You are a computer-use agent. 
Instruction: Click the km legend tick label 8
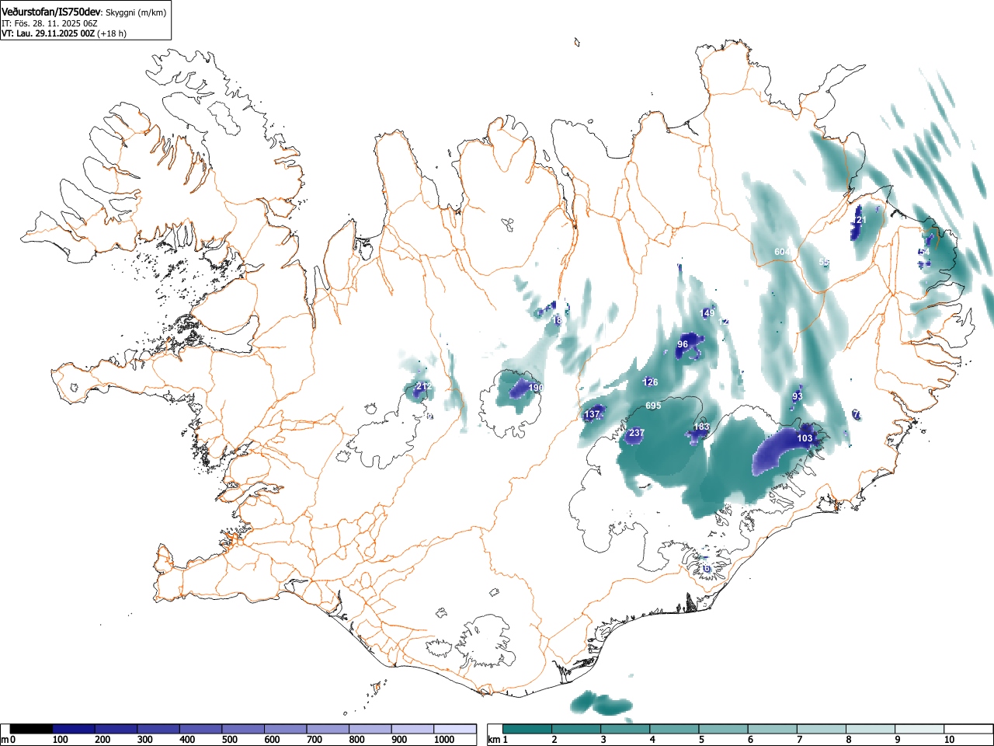[848, 740]
